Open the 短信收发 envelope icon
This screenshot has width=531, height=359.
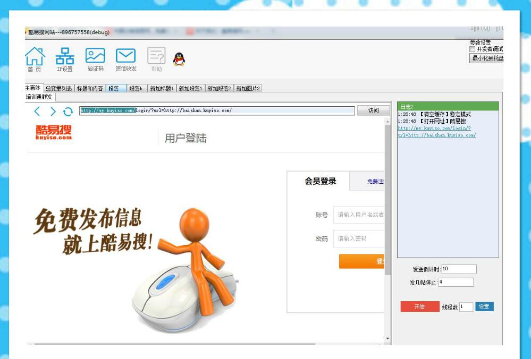coord(125,59)
